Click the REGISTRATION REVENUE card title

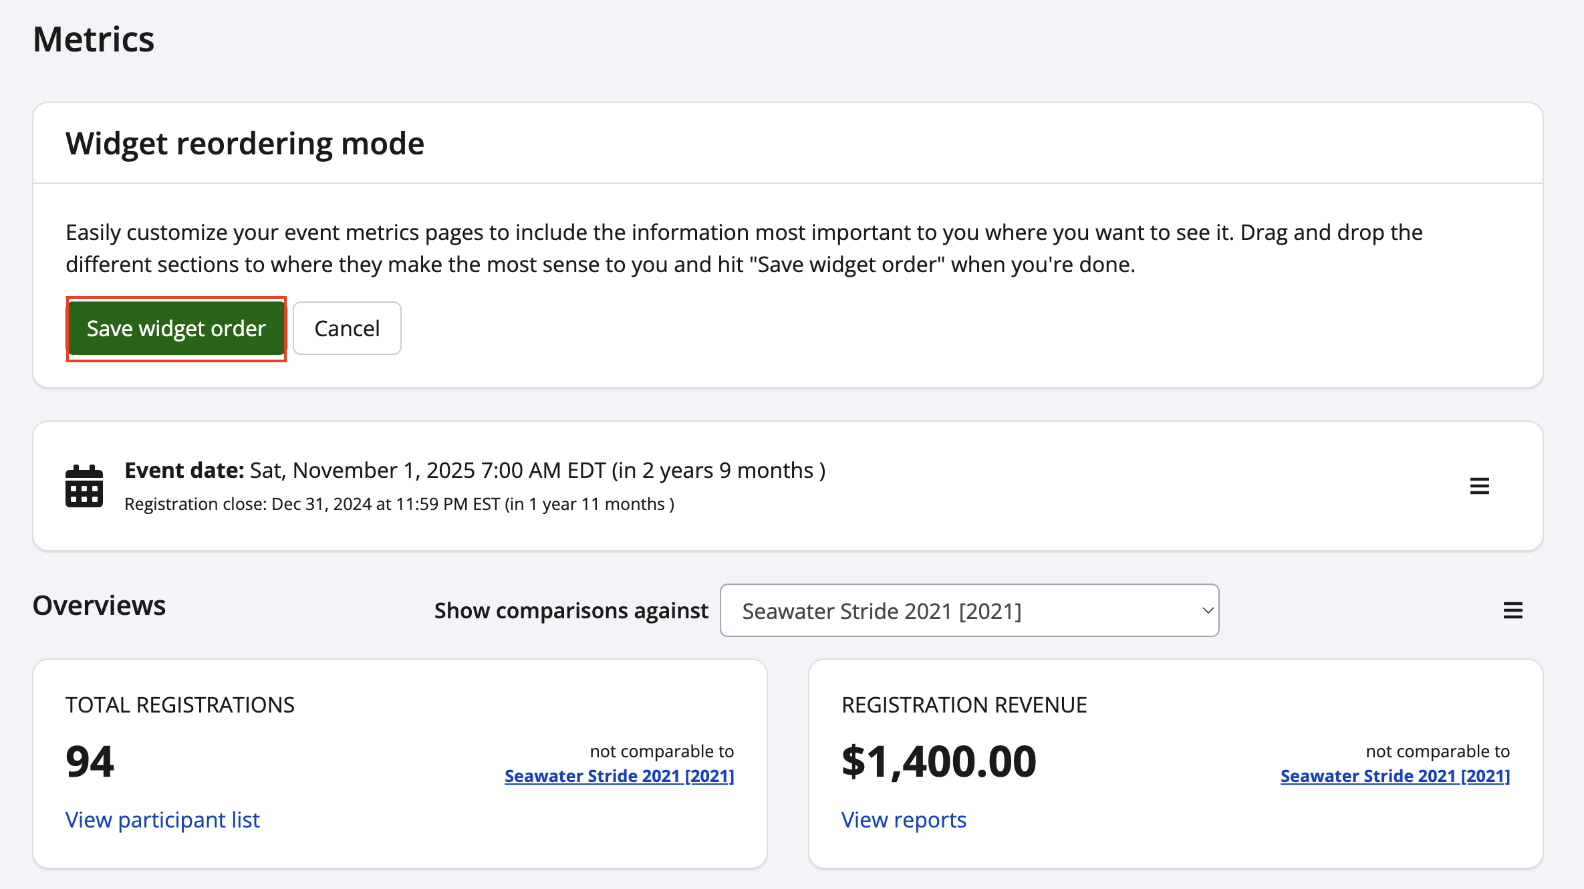[x=964, y=705]
